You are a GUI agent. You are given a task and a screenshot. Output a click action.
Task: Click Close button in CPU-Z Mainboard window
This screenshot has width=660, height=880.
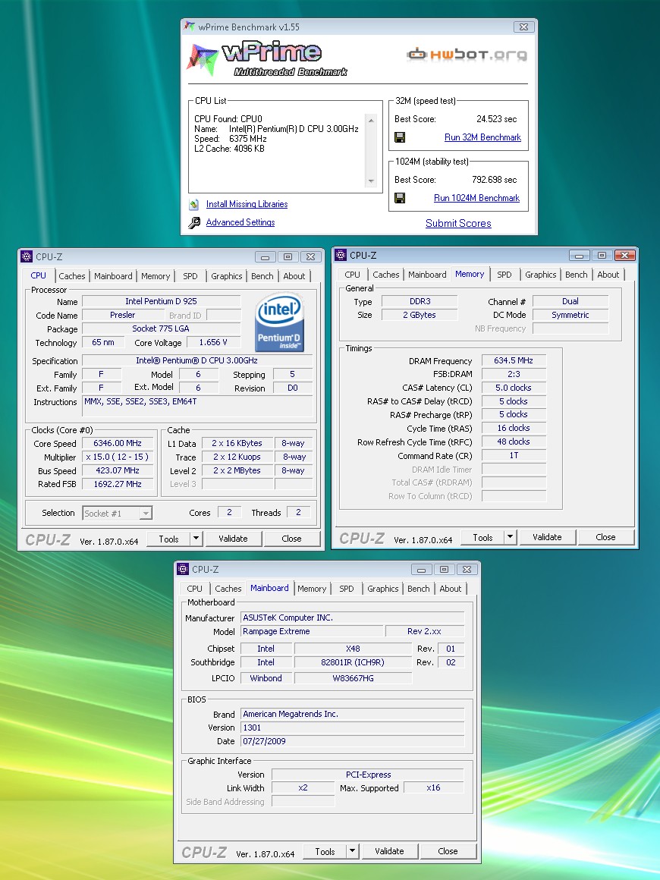(x=448, y=851)
